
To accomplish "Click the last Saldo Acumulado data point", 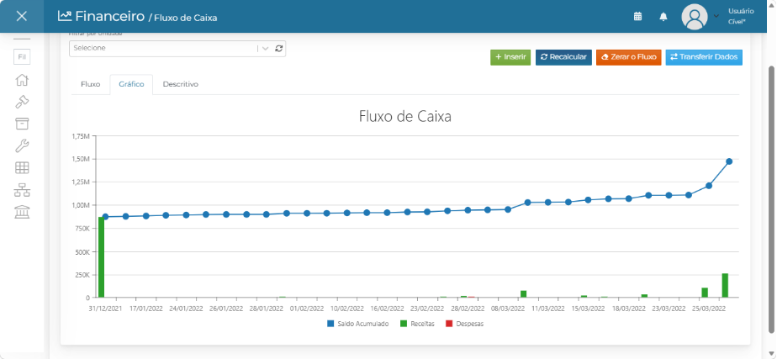I will pyautogui.click(x=729, y=161).
